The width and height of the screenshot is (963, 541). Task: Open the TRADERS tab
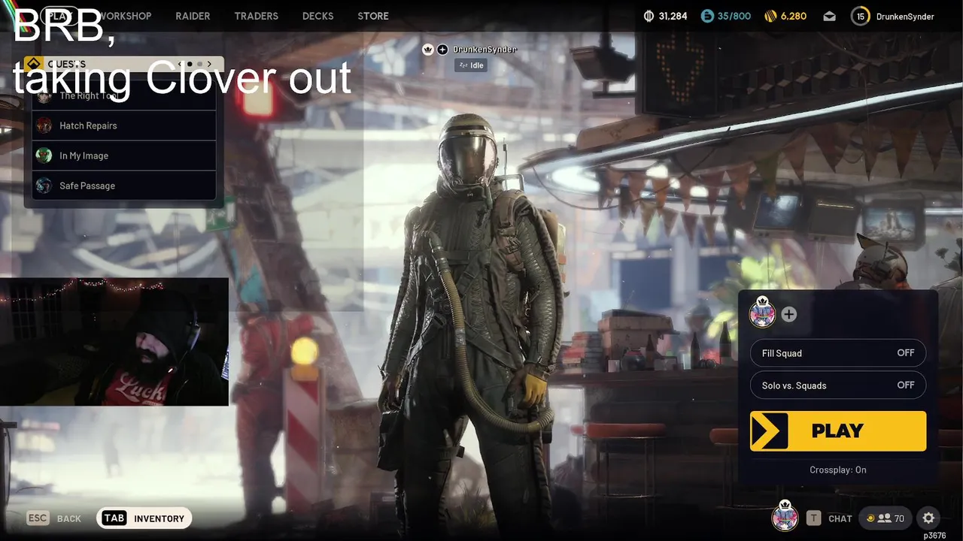[x=256, y=16]
